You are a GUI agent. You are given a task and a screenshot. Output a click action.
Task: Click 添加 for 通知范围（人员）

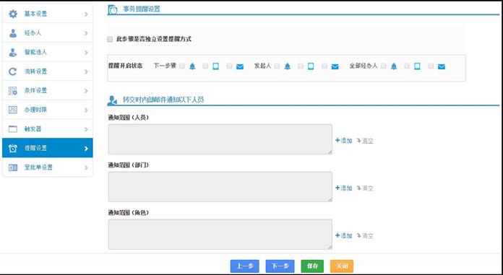344,140
